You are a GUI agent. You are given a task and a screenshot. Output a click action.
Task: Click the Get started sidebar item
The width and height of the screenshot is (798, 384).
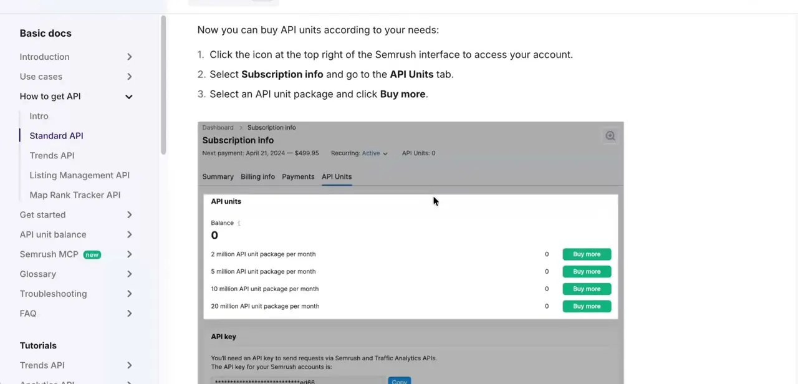tap(42, 215)
